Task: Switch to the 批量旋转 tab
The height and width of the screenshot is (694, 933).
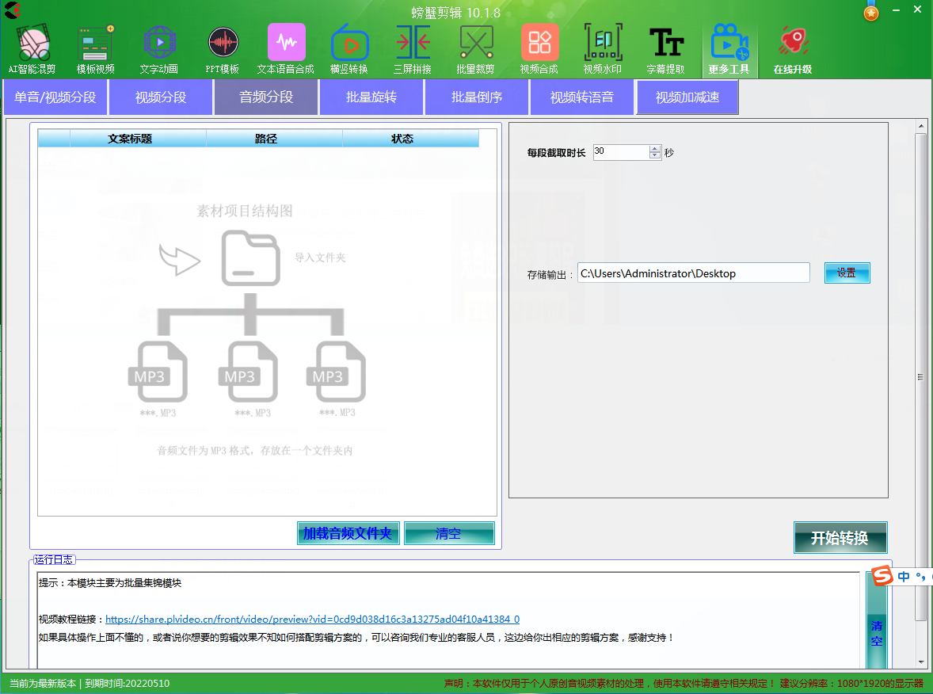Action: pos(371,97)
